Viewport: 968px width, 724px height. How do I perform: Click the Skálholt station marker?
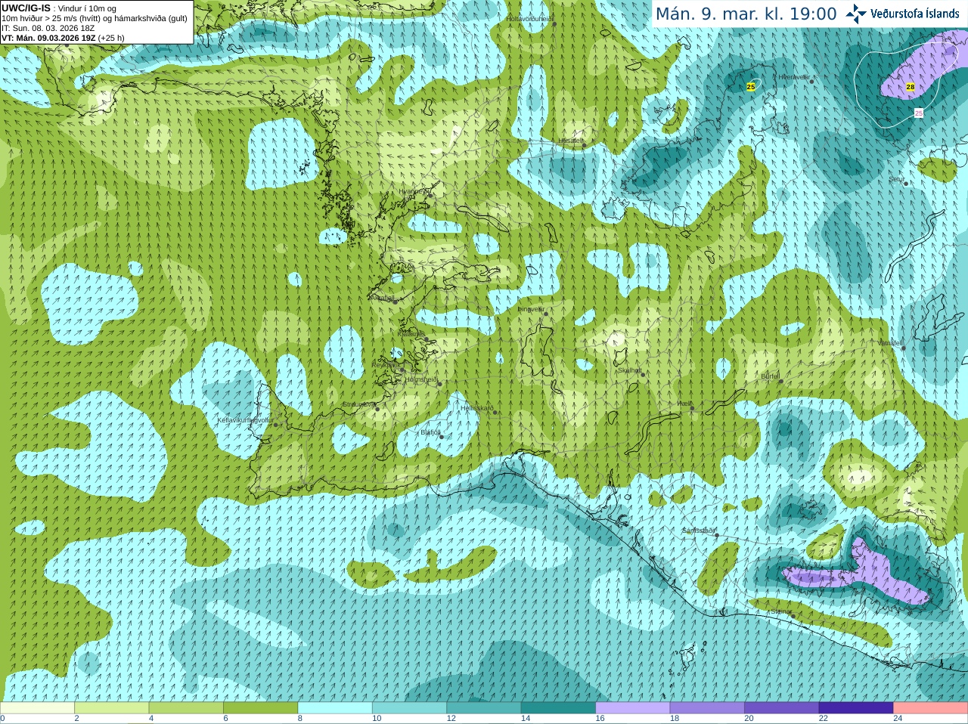tap(644, 374)
